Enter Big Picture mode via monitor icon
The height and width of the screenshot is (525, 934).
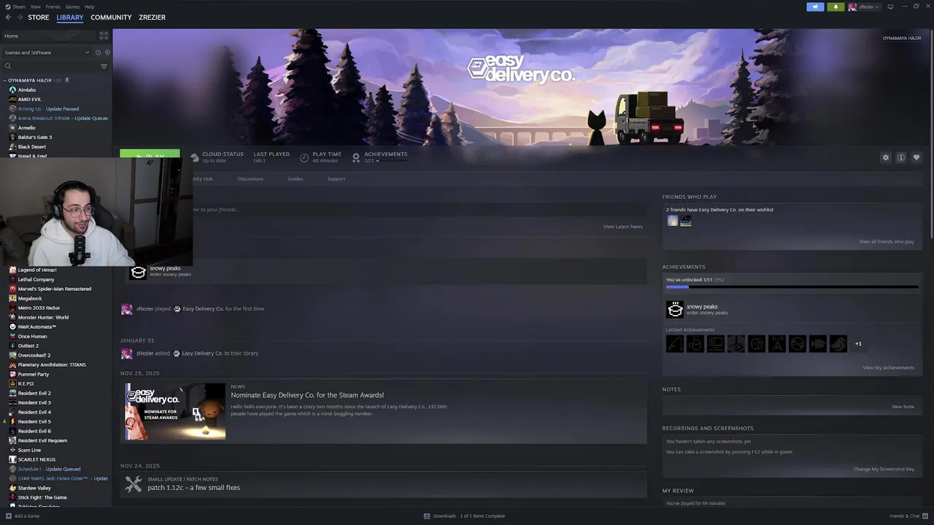(x=890, y=7)
